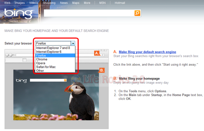The image size is (204, 131).
Task: Open the Web navigation link
Action: (7, 3)
